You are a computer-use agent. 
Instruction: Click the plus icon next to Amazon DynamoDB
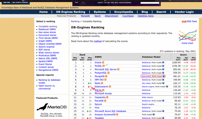tap(117, 115)
